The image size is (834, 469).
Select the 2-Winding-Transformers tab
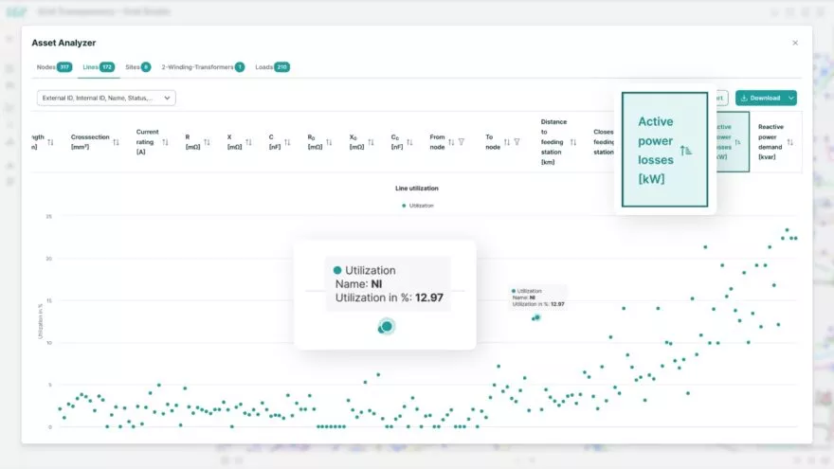click(203, 67)
